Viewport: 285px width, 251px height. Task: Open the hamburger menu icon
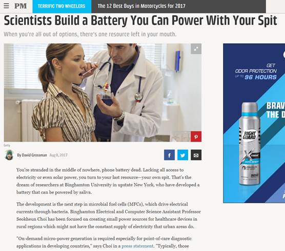click(6, 6)
